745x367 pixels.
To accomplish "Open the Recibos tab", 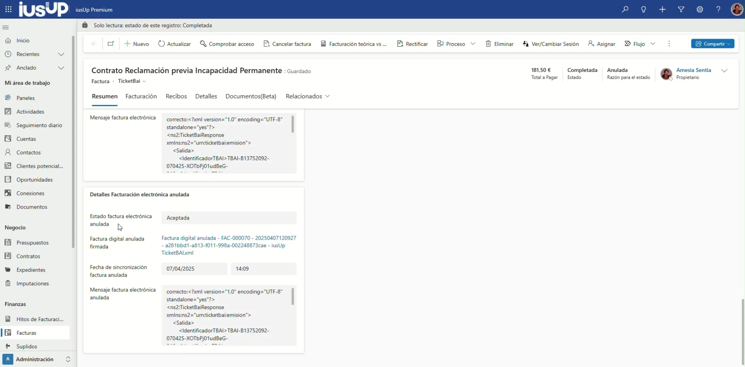I will pyautogui.click(x=176, y=96).
